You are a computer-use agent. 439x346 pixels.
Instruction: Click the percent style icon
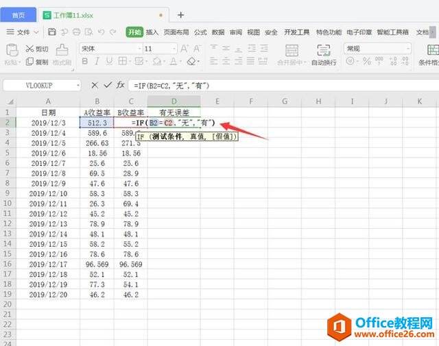click(366, 62)
